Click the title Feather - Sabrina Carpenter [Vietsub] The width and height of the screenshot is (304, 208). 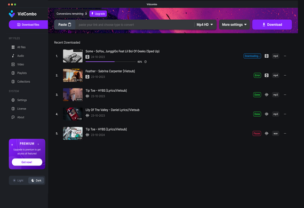click(x=110, y=71)
